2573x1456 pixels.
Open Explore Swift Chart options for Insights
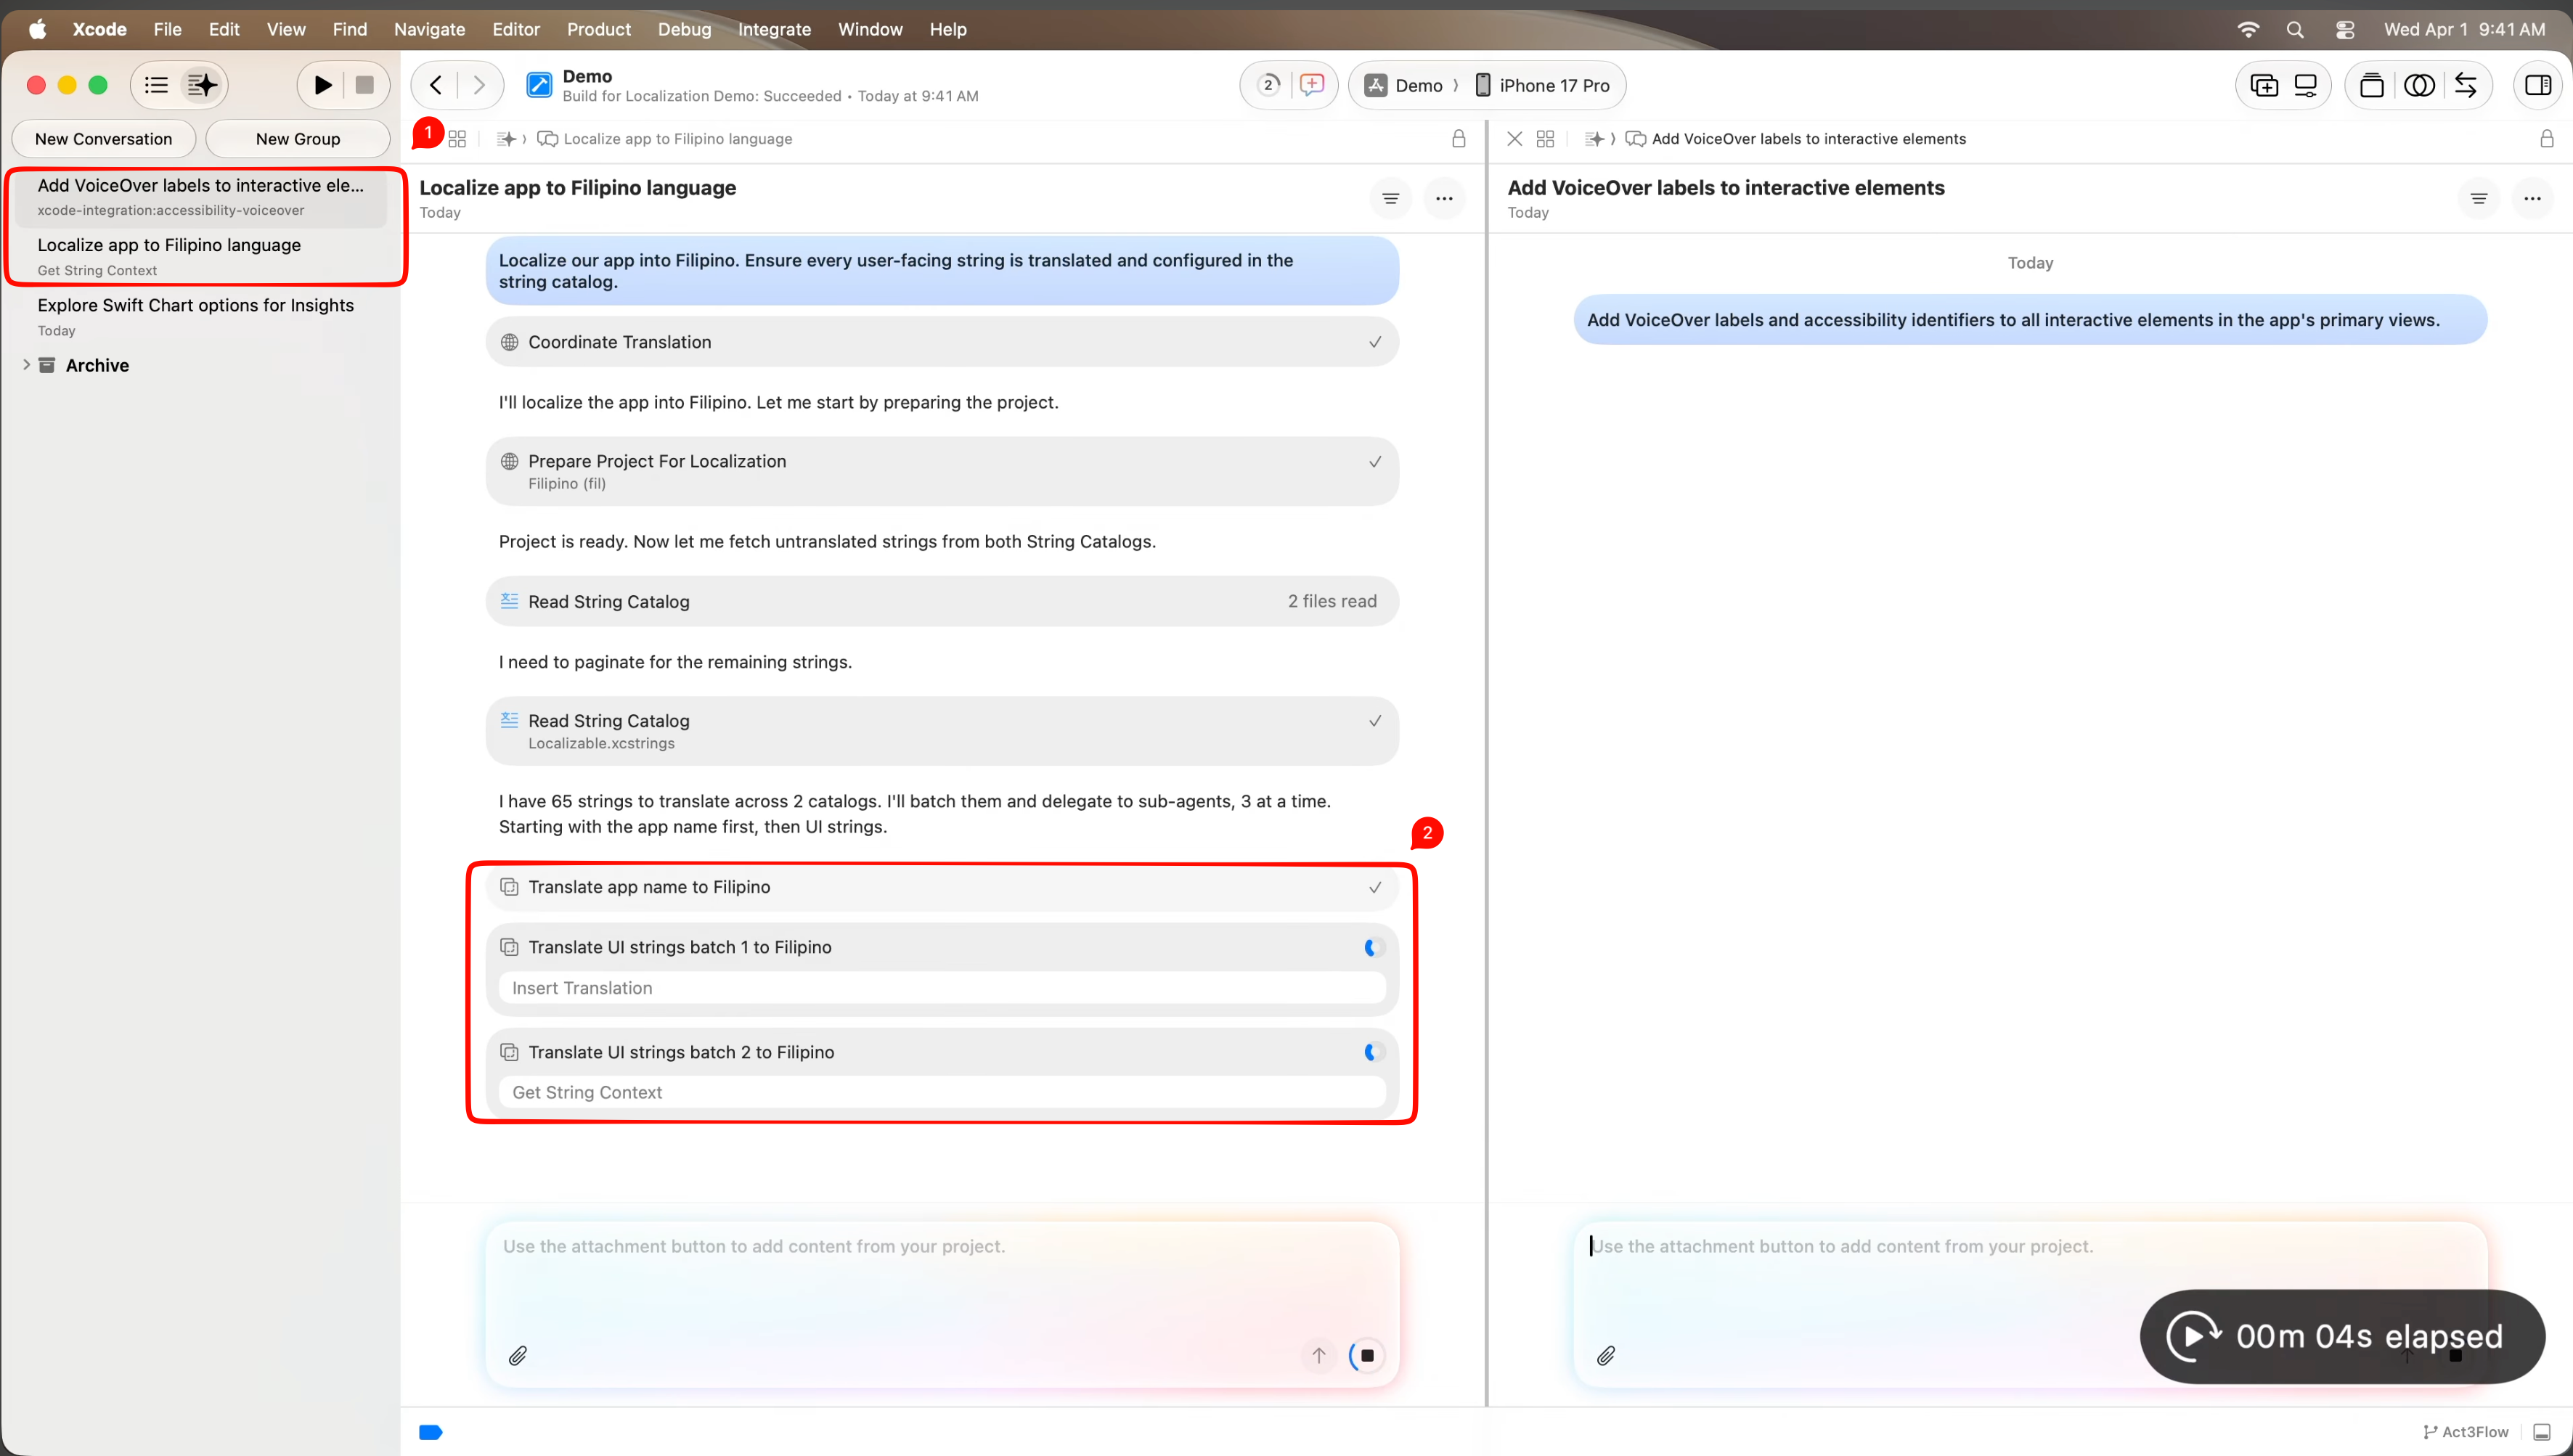(201, 316)
